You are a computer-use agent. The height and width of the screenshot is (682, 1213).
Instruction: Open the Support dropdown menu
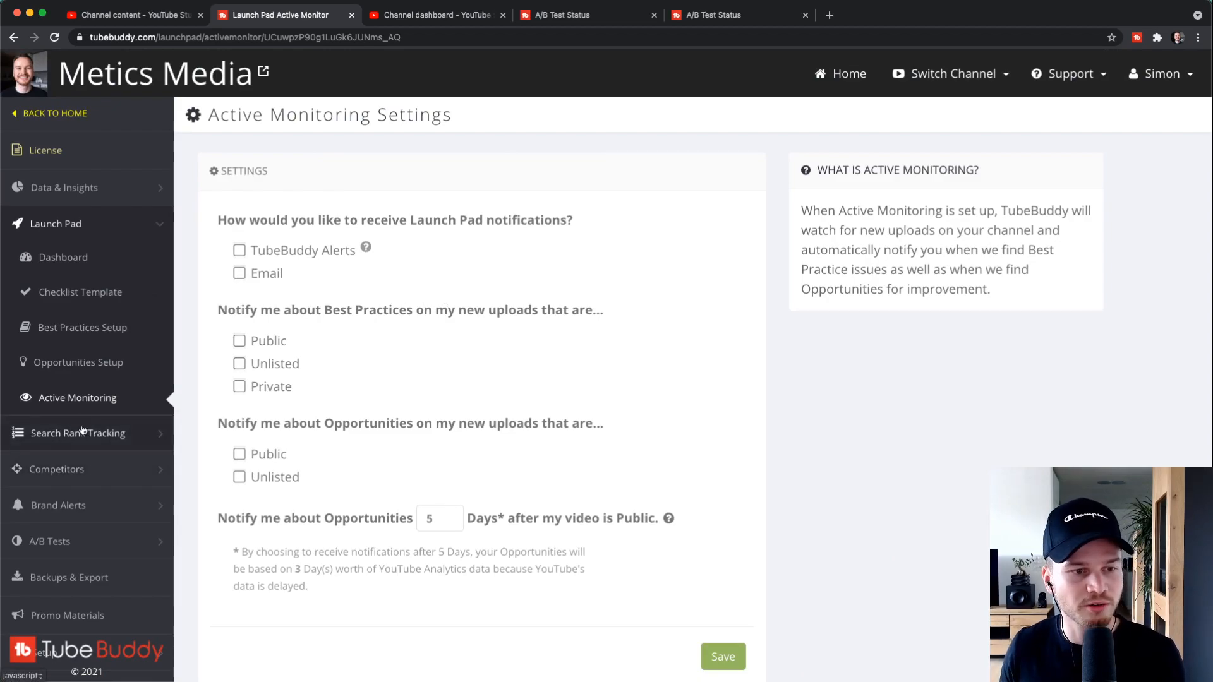(1069, 73)
